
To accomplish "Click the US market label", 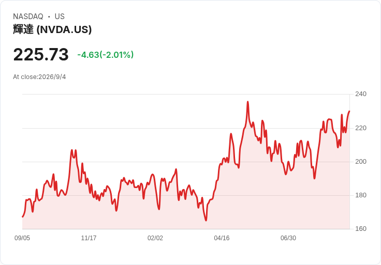I will 60,17.
